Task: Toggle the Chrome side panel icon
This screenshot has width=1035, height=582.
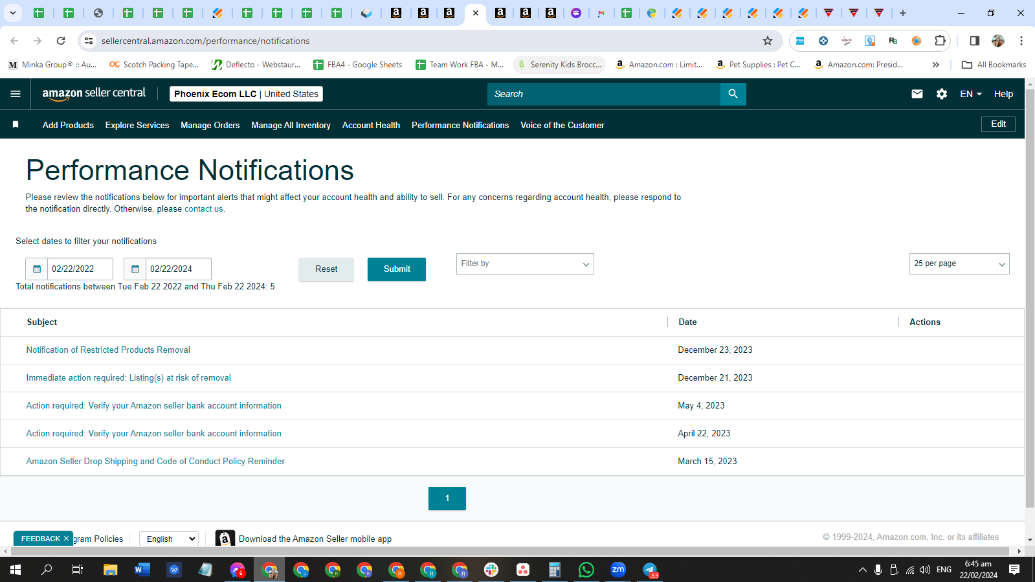Action: click(x=974, y=41)
